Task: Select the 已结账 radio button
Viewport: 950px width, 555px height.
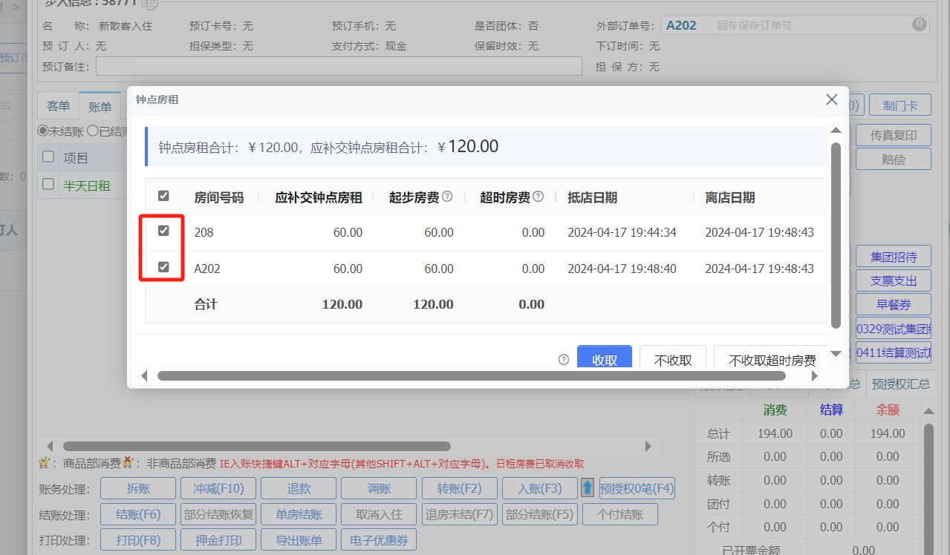Action: point(92,131)
